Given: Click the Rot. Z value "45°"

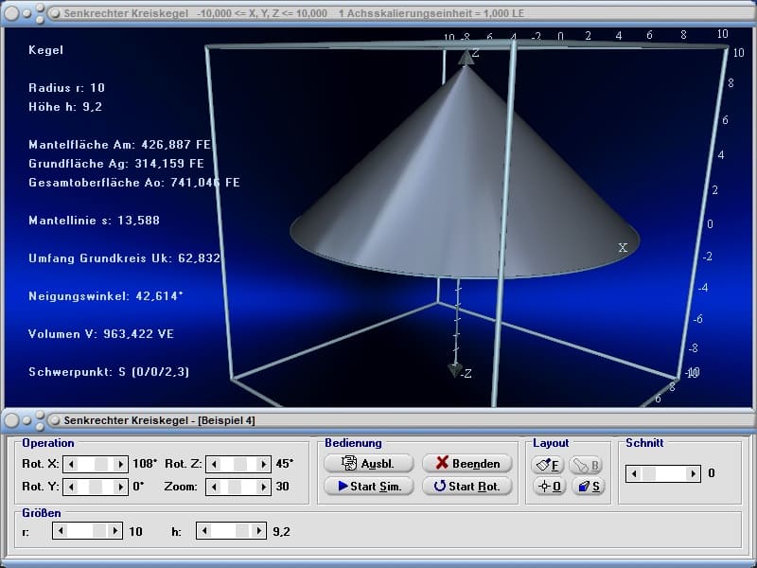Looking at the screenshot, I should (285, 464).
